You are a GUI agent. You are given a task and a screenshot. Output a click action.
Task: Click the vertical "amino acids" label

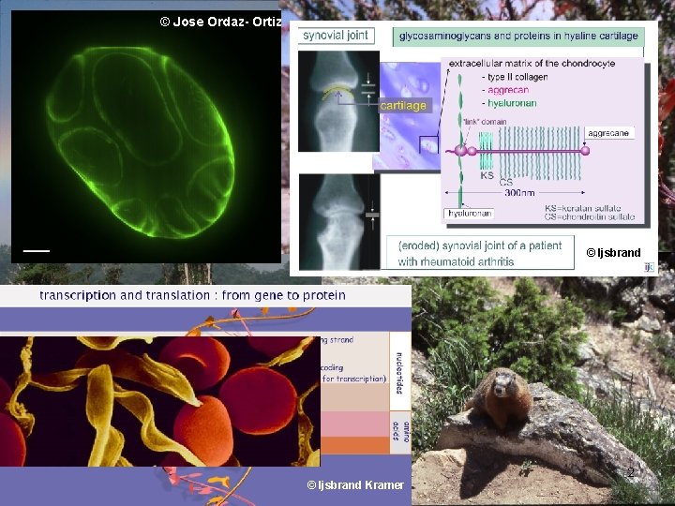click(400, 432)
